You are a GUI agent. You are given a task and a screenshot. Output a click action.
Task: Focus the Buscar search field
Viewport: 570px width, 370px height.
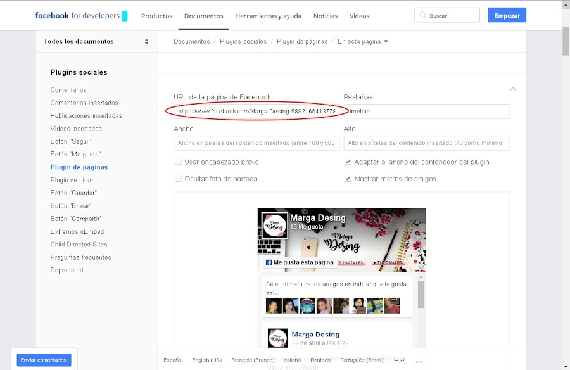click(x=447, y=15)
